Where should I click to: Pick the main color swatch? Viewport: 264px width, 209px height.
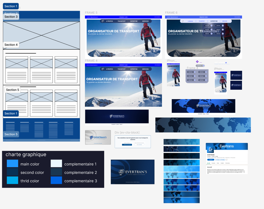click(x=12, y=164)
